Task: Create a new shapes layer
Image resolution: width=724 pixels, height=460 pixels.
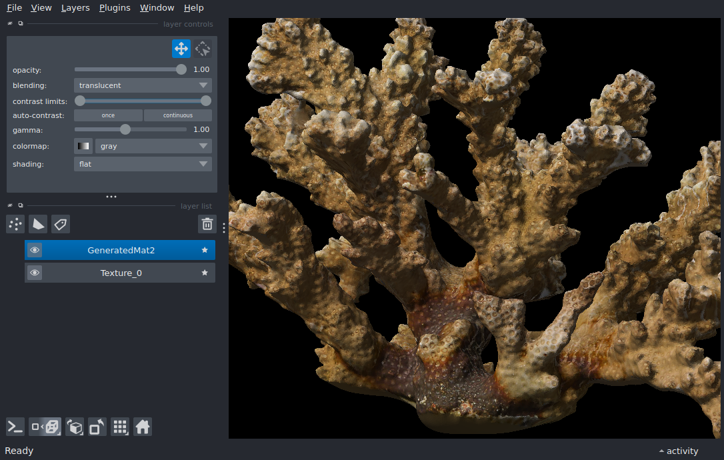Action: point(38,224)
